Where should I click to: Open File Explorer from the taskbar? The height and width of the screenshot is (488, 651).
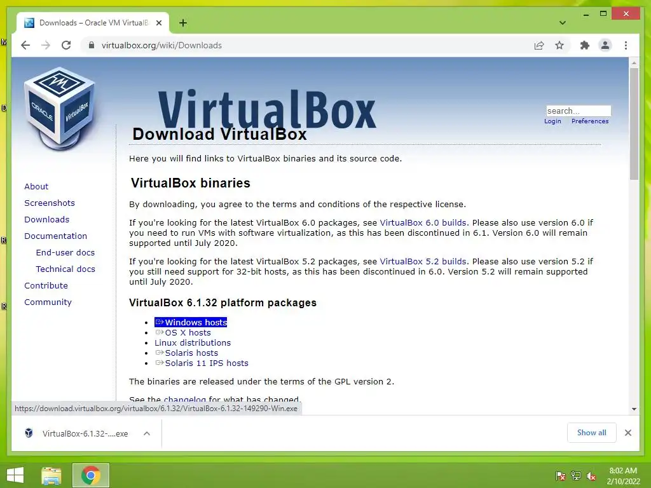(51, 475)
